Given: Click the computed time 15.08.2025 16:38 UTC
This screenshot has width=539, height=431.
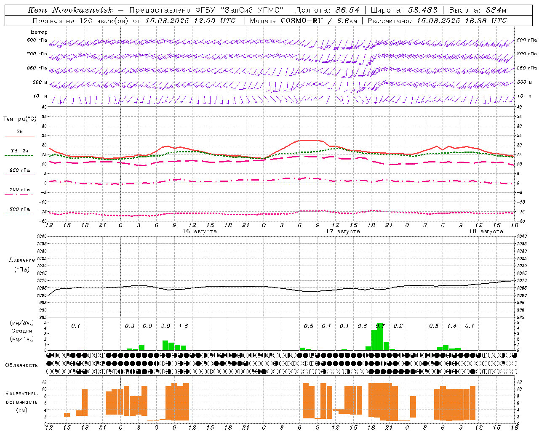Looking at the screenshot, I should (x=462, y=21).
